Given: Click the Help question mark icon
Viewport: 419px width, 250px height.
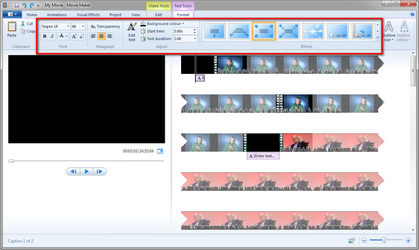Looking at the screenshot, I should tap(412, 14).
